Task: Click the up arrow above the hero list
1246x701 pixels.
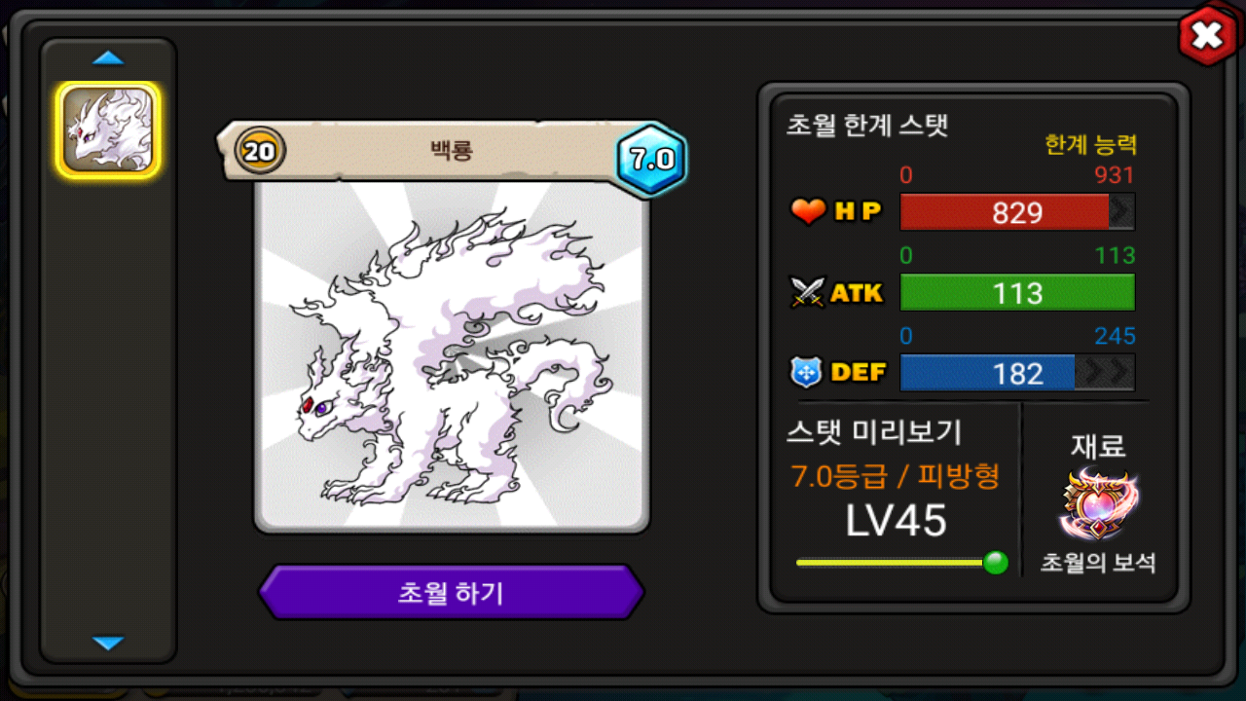Action: [x=108, y=58]
